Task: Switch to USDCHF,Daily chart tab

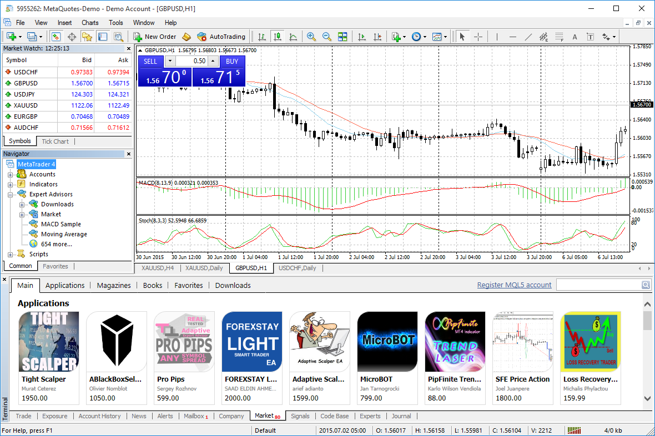Action: tap(298, 268)
